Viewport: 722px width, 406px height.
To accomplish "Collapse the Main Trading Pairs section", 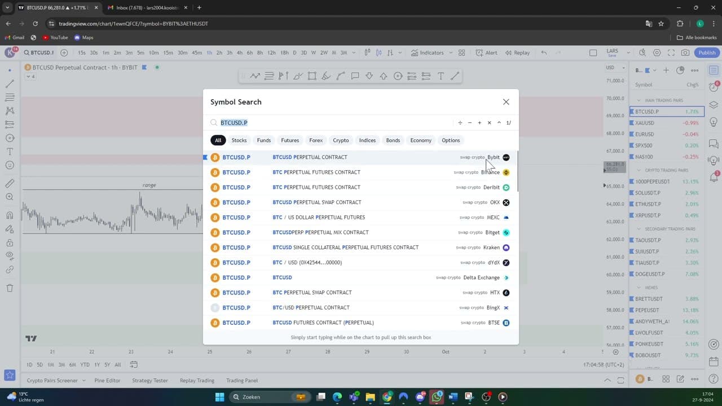I will [x=639, y=100].
